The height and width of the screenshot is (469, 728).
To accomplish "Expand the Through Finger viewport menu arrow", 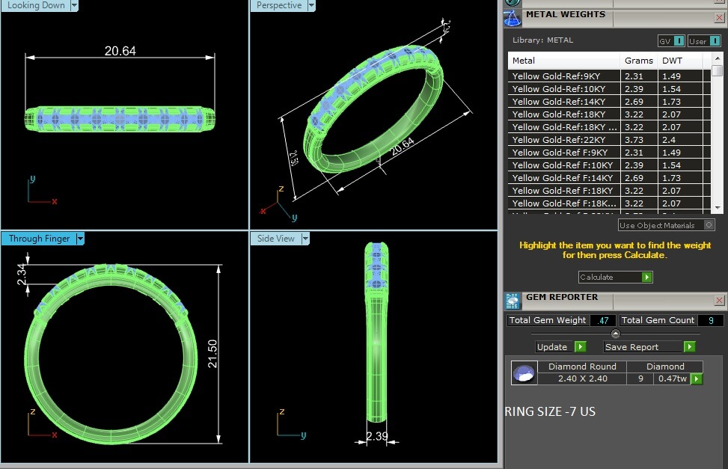I will [x=80, y=239].
